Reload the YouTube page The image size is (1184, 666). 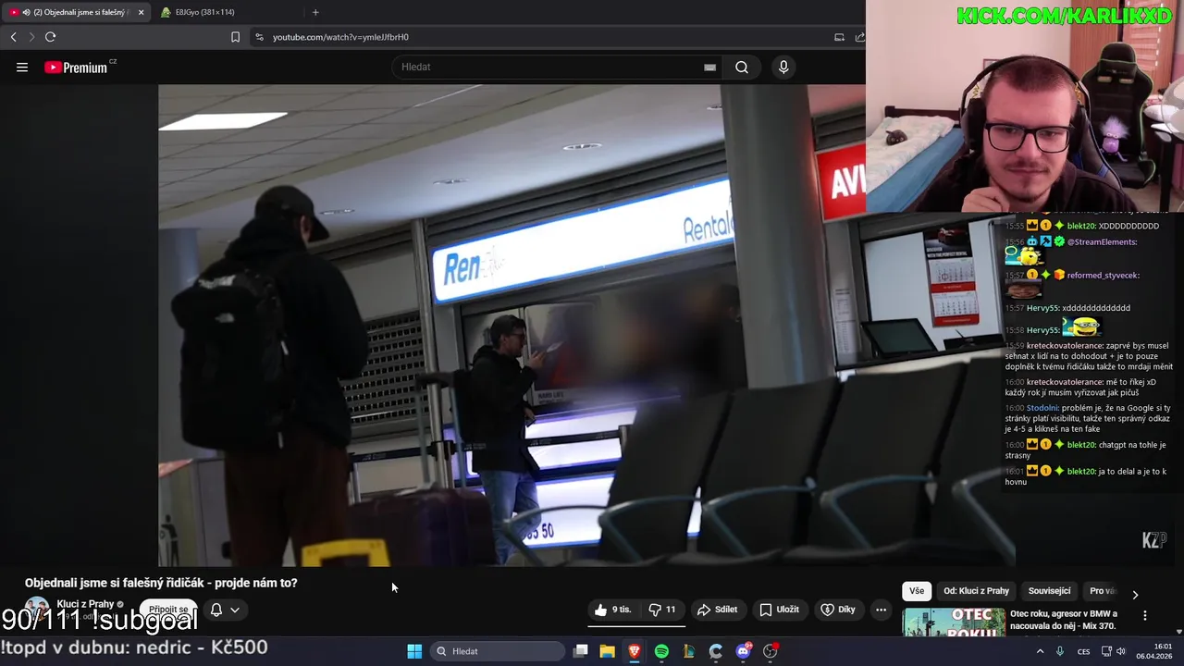pyautogui.click(x=50, y=37)
